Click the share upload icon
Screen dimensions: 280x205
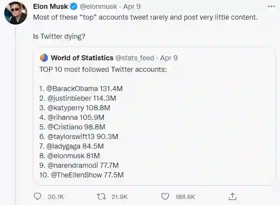tap(232, 196)
